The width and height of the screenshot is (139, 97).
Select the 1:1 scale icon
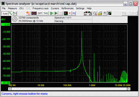coord(15,13)
